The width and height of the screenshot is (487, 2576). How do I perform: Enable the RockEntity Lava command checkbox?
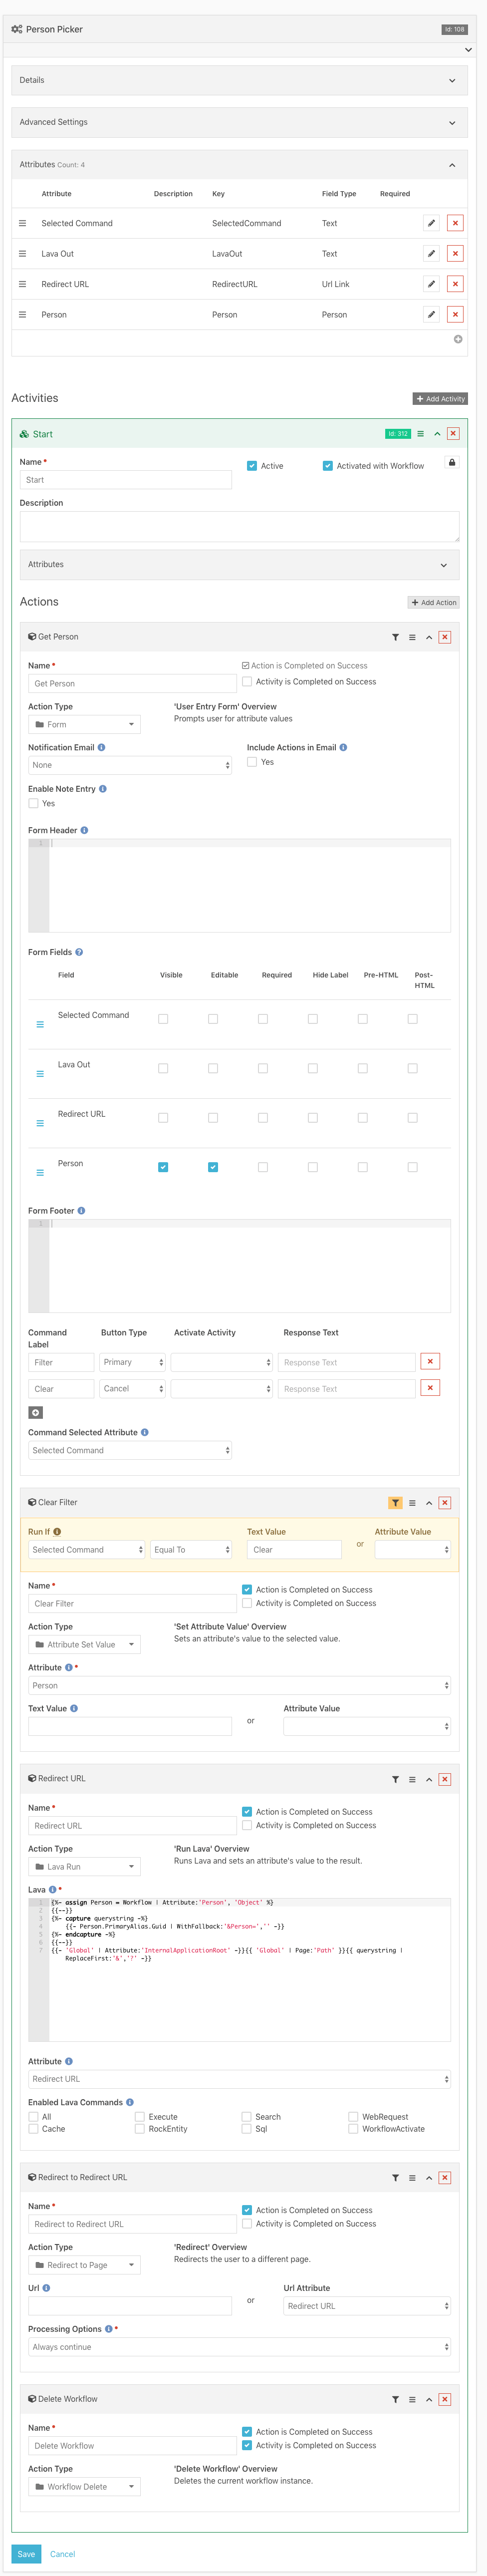point(140,2129)
